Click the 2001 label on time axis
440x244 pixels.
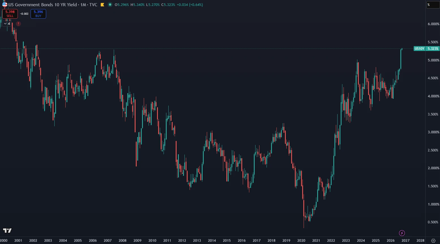pyautogui.click(x=18, y=241)
